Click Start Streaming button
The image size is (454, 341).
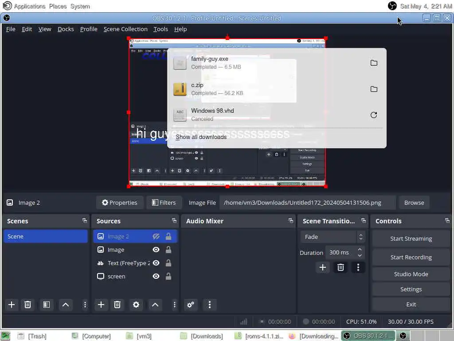[x=411, y=238]
